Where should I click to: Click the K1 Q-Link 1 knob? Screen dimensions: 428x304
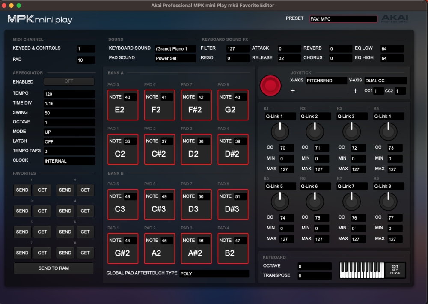pos(279,132)
